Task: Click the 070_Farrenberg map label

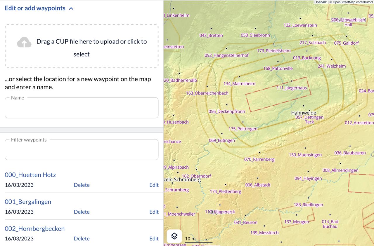Action: pyautogui.click(x=259, y=160)
